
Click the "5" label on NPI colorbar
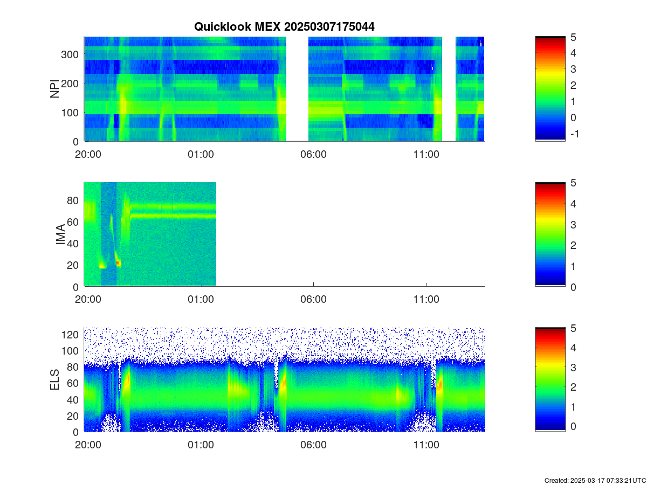tap(574, 37)
